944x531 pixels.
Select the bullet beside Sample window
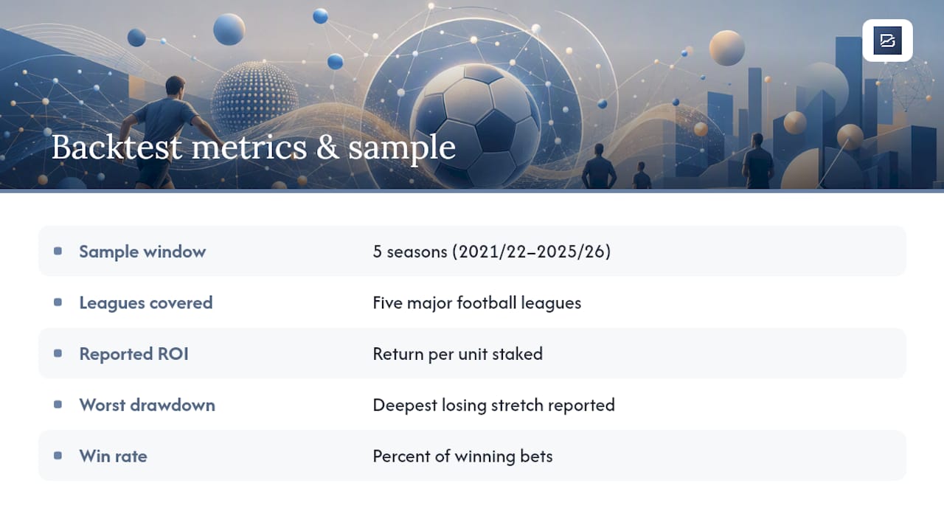[58, 251]
